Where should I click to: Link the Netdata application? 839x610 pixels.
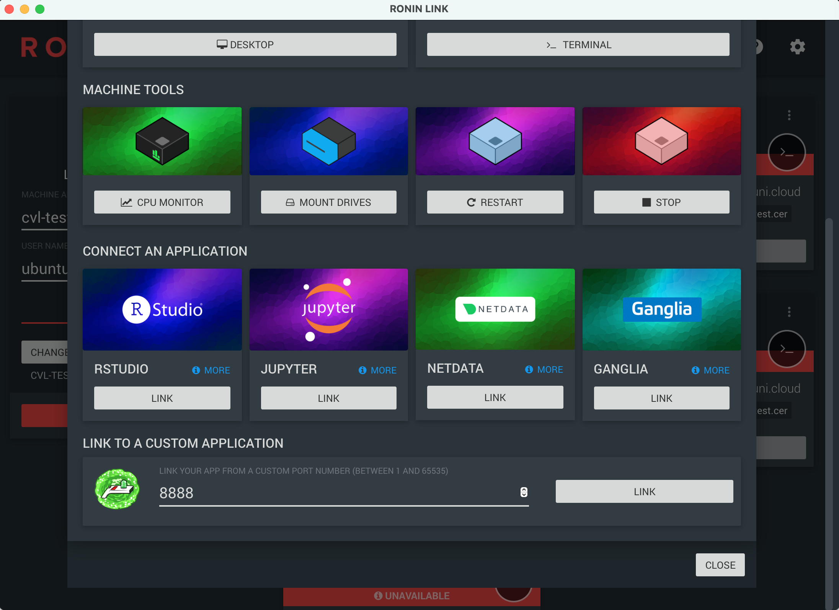pos(495,397)
